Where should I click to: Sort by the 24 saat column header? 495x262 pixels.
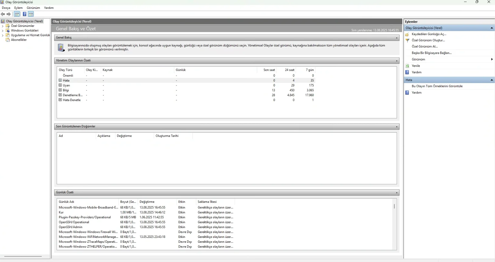[x=286, y=70]
